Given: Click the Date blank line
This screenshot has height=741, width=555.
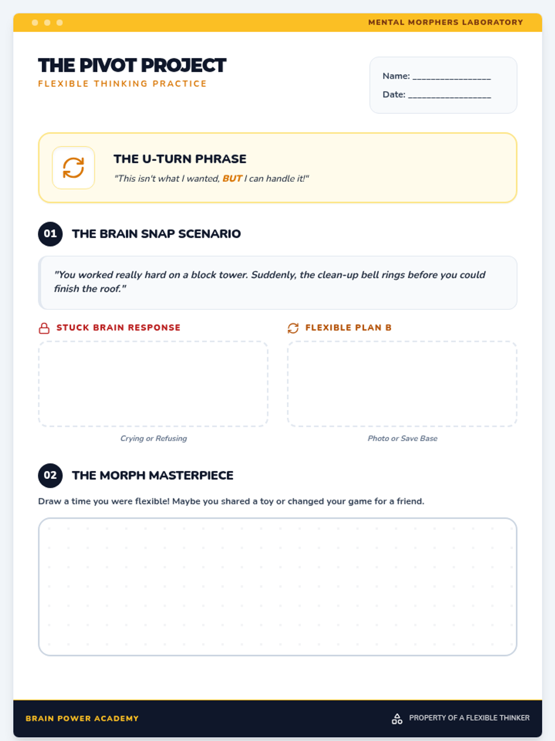Looking at the screenshot, I should point(450,95).
